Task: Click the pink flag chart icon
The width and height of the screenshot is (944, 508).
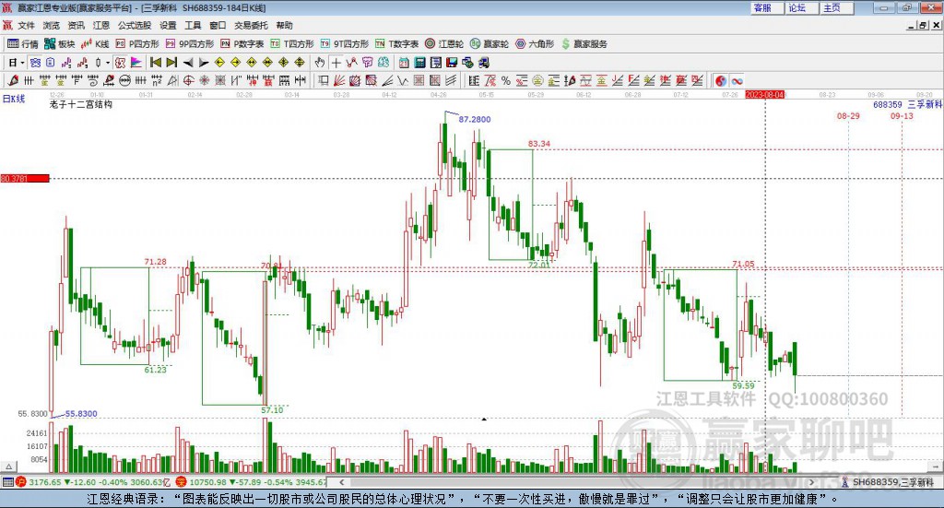Action: tap(136, 63)
